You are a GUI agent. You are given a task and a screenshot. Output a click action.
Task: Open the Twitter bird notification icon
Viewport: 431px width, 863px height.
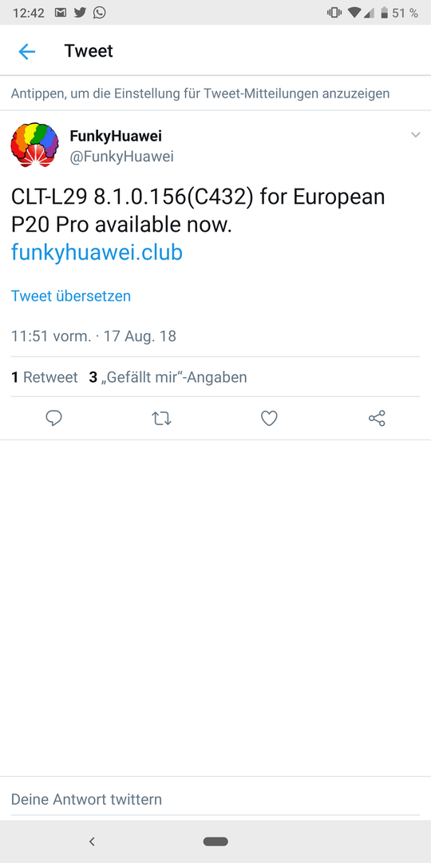click(80, 13)
